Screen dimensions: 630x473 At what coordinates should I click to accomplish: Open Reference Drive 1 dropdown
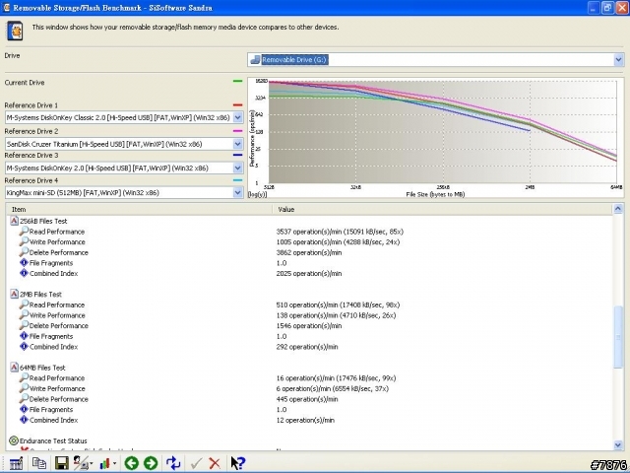pyautogui.click(x=238, y=117)
